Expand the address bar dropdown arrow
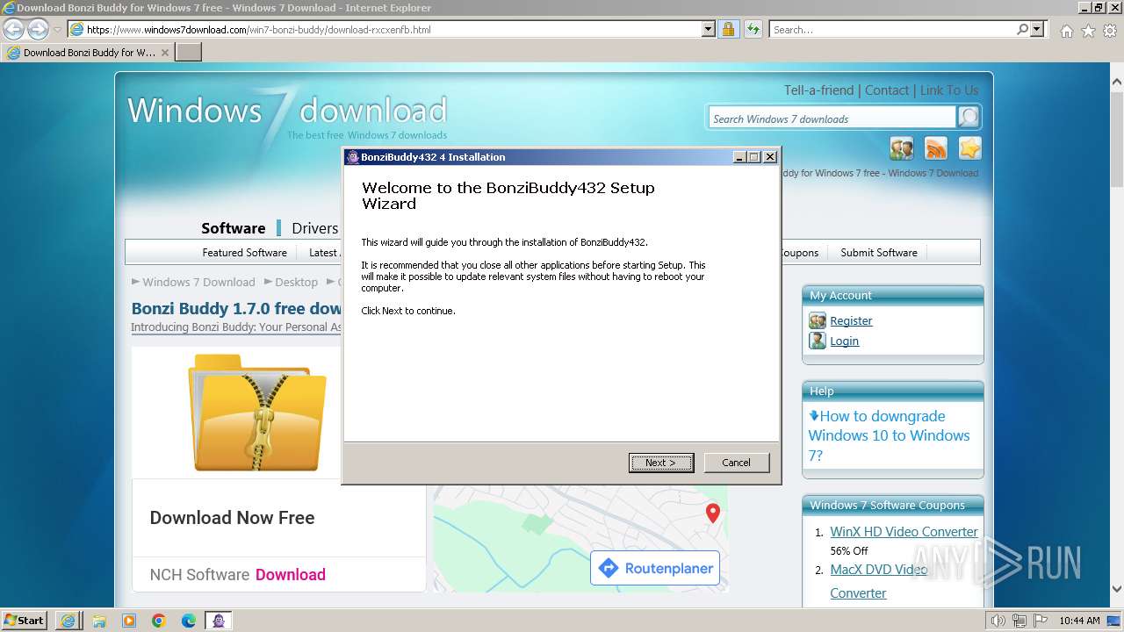The image size is (1124, 632). (x=709, y=29)
